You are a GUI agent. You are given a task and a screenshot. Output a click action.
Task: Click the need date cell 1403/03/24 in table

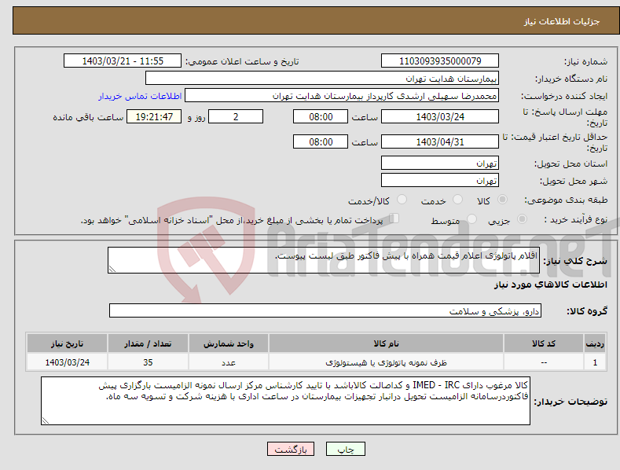coord(68,362)
